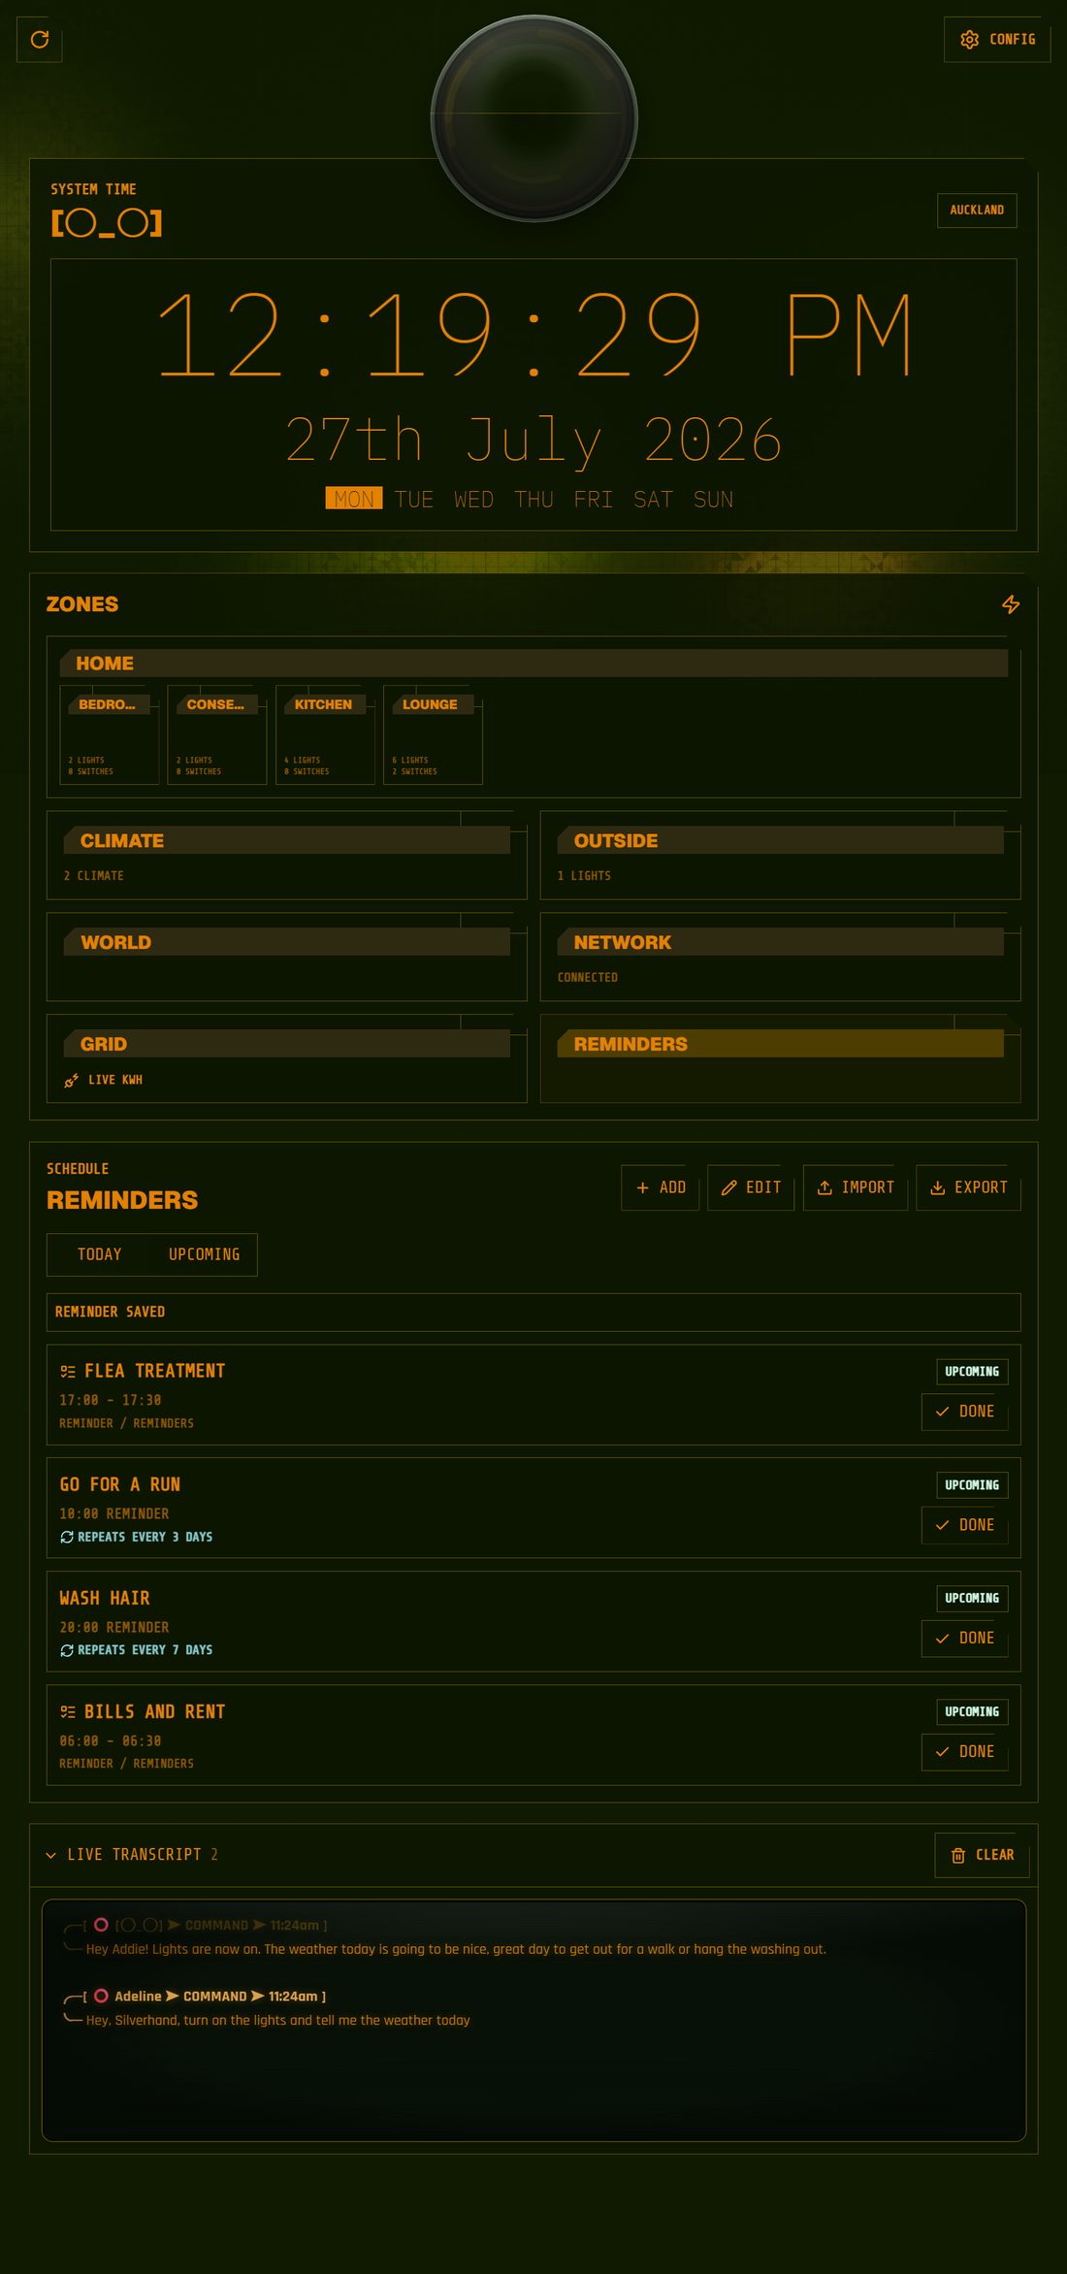Image resolution: width=1067 pixels, height=2274 pixels.
Task: Click the 27th July 2026 date
Action: click(533, 439)
